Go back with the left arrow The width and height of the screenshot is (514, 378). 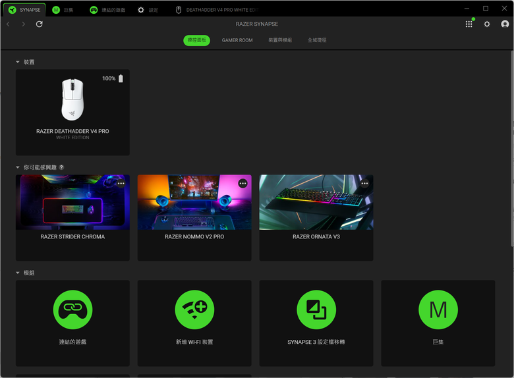tap(8, 24)
